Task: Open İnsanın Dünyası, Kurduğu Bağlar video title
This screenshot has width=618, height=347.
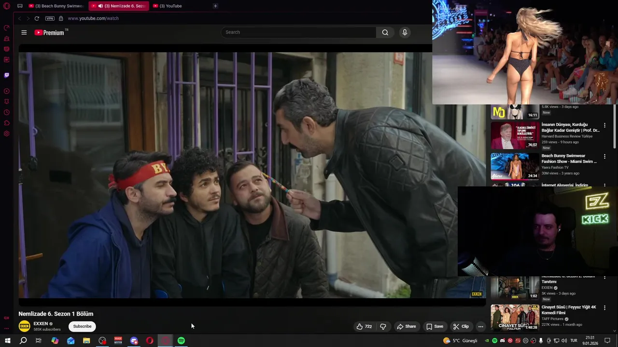Action: click(x=570, y=127)
